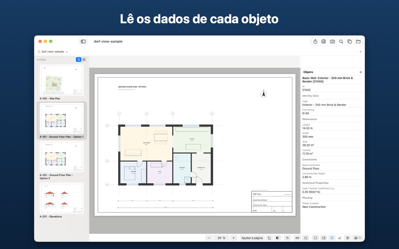Click the 'New Construction' phase value
Viewport: 399px width, 249px height.
tap(314, 207)
